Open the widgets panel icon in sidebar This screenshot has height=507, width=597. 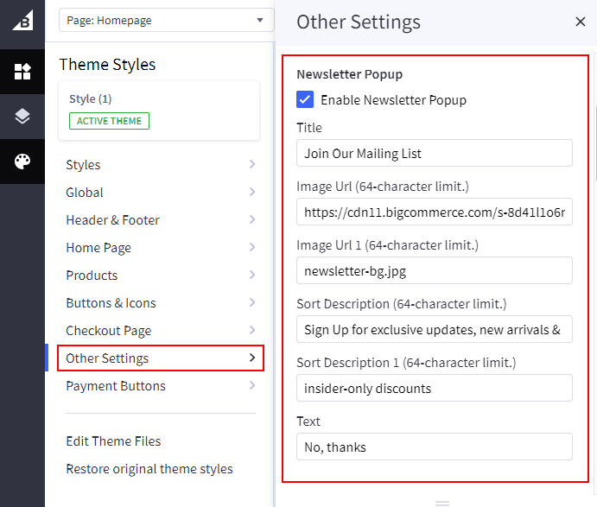pos(22,72)
